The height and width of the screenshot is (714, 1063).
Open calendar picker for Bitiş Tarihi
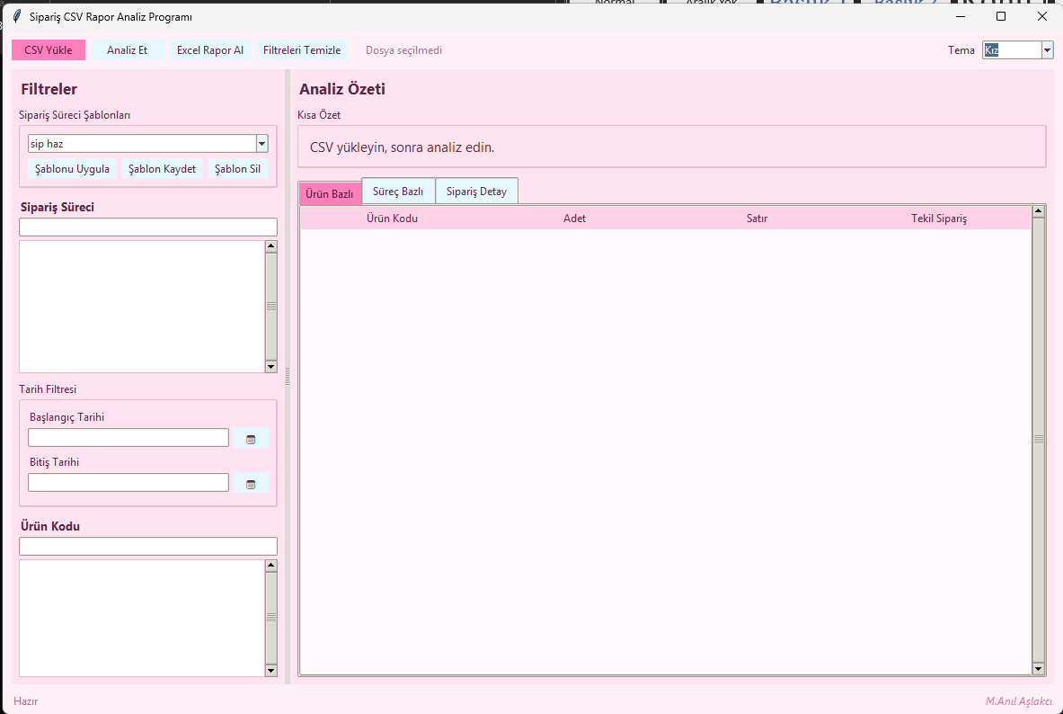pos(251,483)
